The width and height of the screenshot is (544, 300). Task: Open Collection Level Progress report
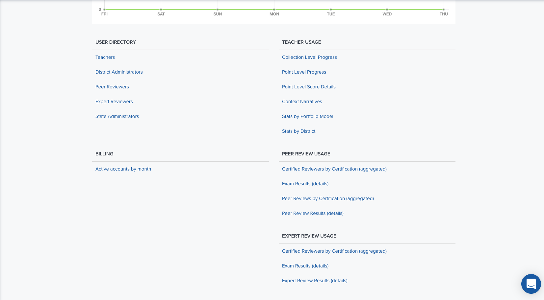click(x=309, y=57)
